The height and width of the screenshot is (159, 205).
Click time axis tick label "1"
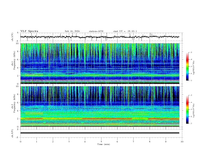click(x=36, y=142)
